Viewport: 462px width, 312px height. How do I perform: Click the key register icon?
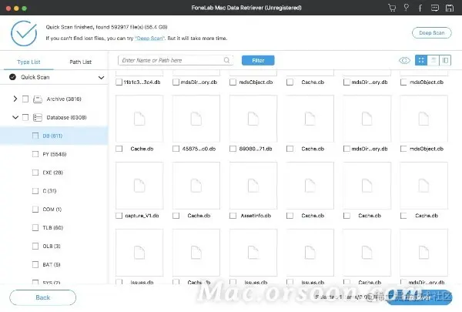[x=407, y=8]
